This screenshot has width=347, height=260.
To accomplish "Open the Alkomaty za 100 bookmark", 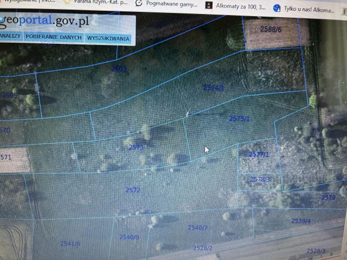I will coord(241,6).
